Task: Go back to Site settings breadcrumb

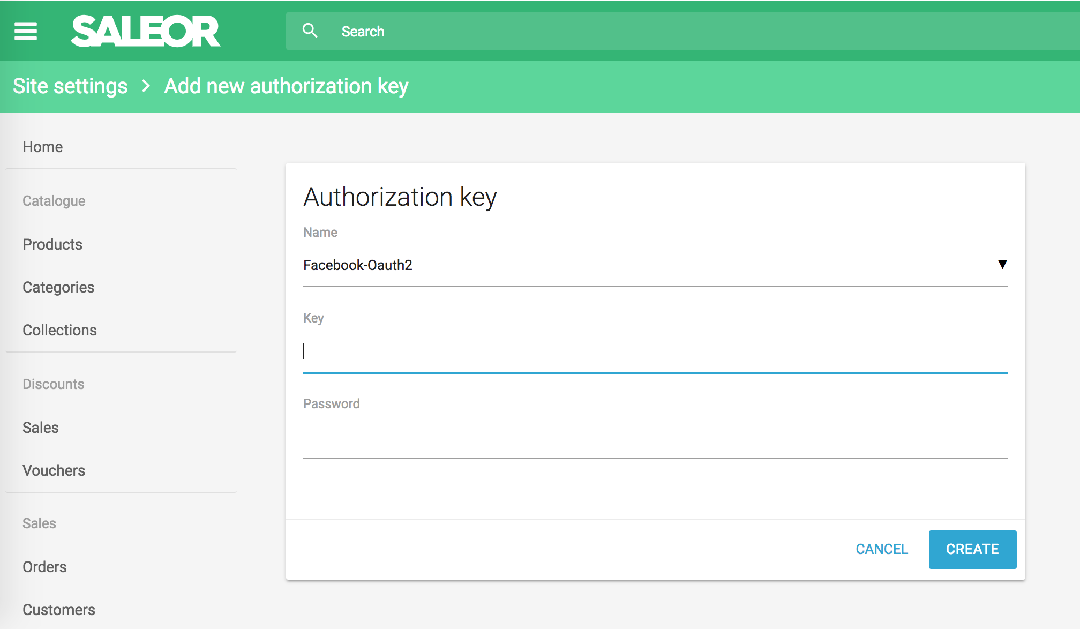Action: [70, 86]
